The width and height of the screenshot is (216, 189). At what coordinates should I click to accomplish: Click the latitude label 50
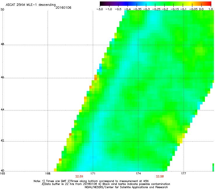click(x=2, y=10)
